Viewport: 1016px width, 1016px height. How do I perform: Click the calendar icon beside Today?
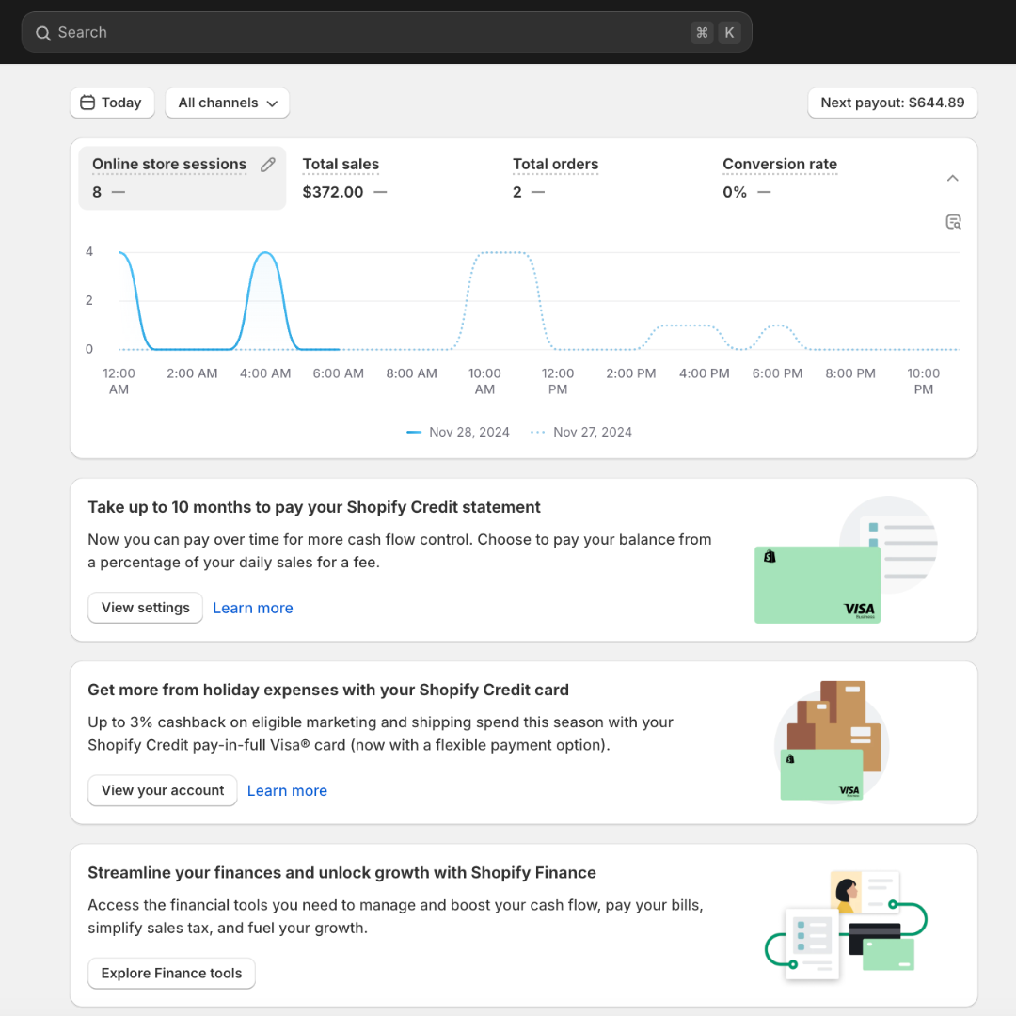(87, 103)
